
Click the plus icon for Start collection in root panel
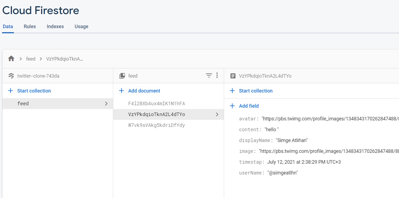(11, 91)
